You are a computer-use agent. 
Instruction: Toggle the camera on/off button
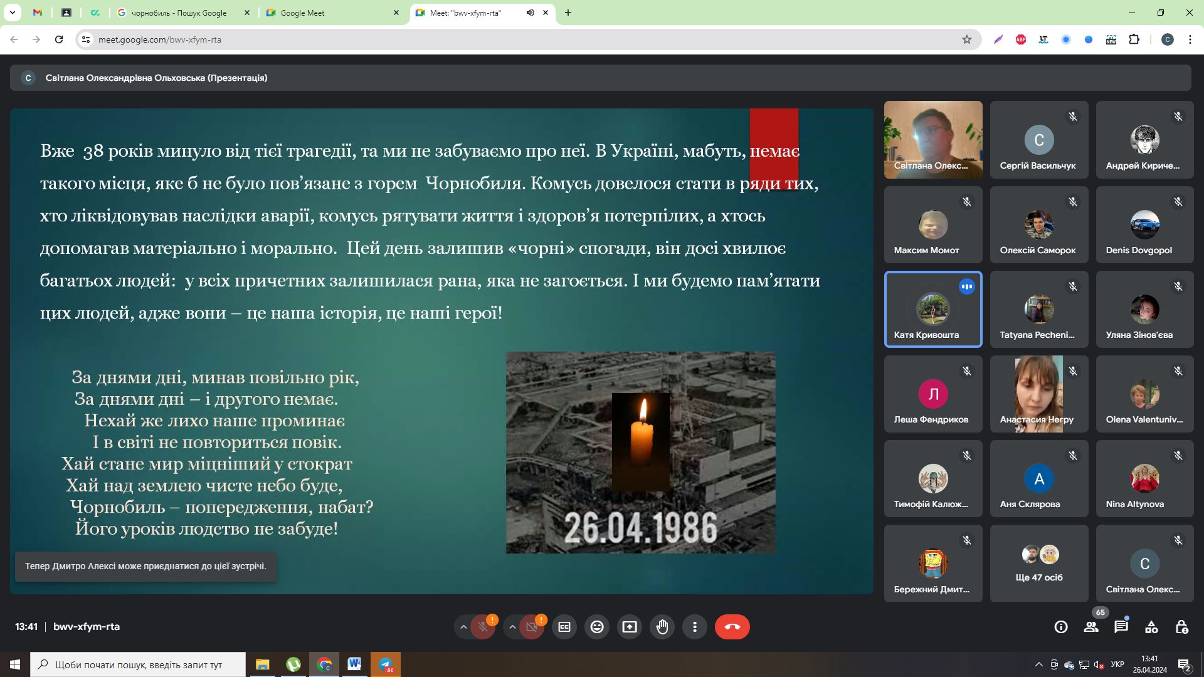[x=532, y=627]
